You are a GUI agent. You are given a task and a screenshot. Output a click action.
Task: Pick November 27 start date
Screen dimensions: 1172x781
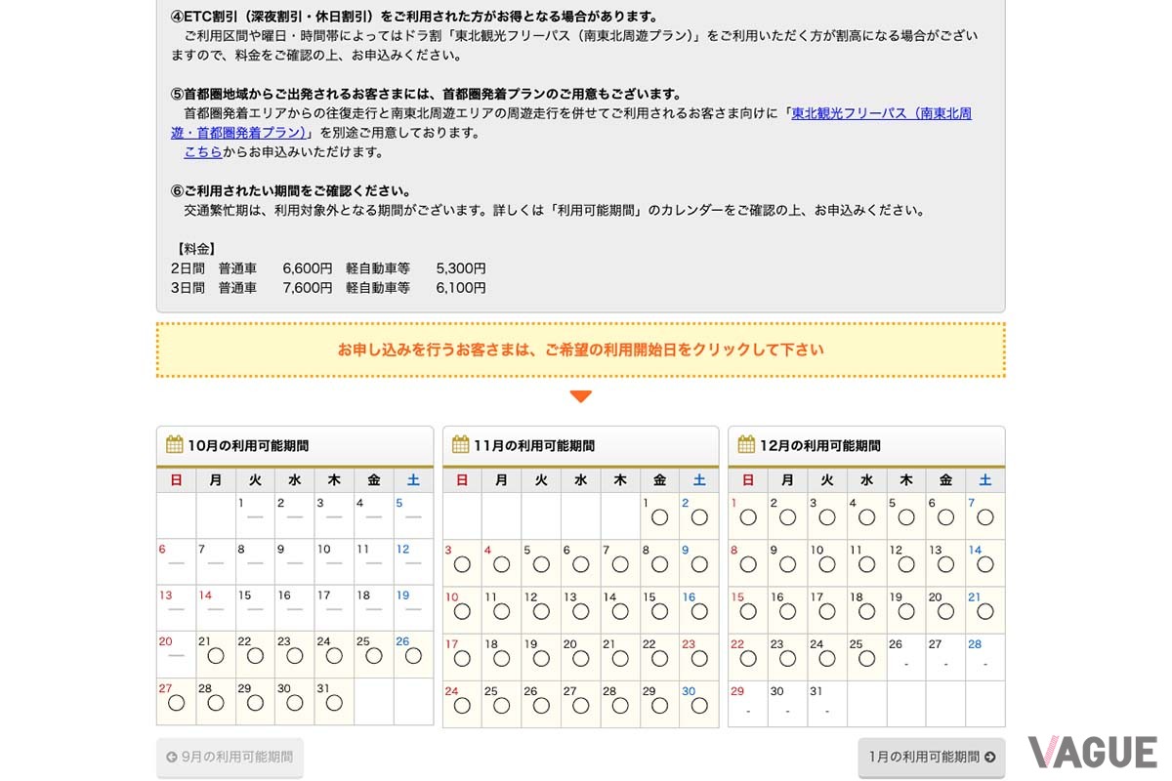tap(580, 705)
